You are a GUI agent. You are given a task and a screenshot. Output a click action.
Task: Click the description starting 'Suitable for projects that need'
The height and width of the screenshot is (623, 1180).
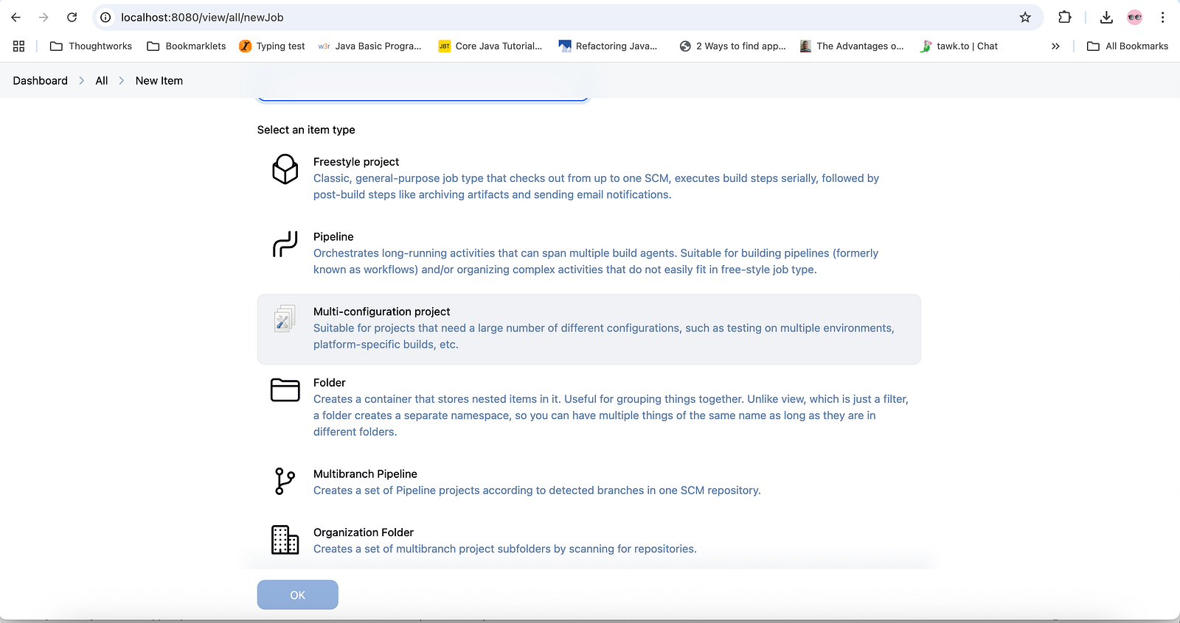click(604, 337)
